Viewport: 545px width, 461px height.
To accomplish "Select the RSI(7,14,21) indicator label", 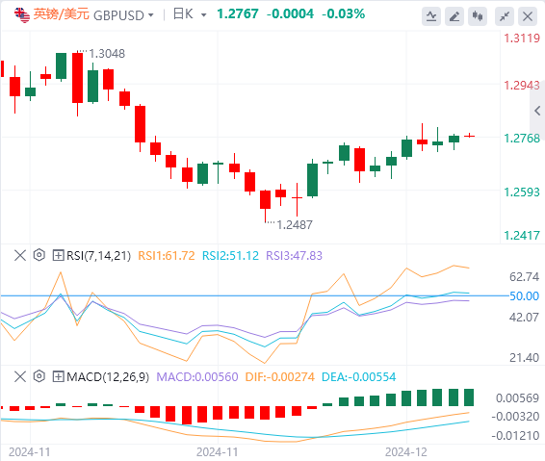I will (x=99, y=256).
